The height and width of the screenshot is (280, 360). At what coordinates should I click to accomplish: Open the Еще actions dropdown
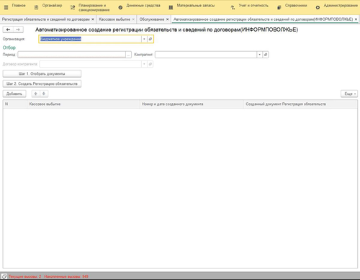[x=349, y=94]
